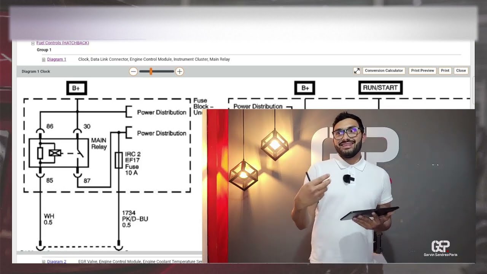Click relay terminal label 86
This screenshot has height=274, width=487.
(49, 126)
